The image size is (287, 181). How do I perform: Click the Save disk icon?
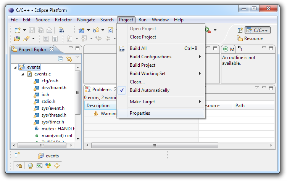pyautogui.click(x=32, y=30)
